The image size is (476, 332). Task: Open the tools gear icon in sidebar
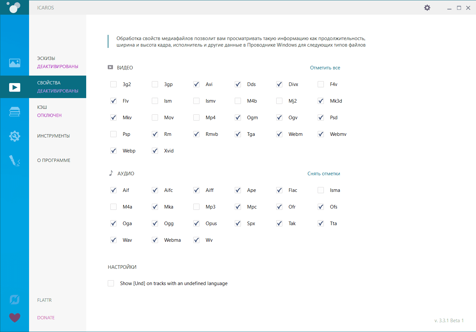15,136
